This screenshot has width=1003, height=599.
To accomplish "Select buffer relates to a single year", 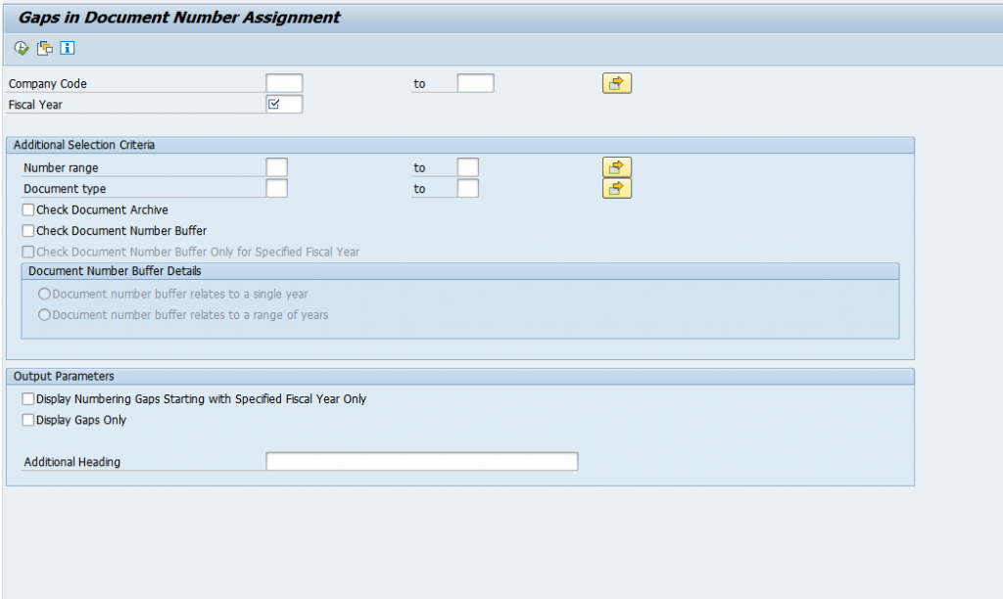I will 44,294.
